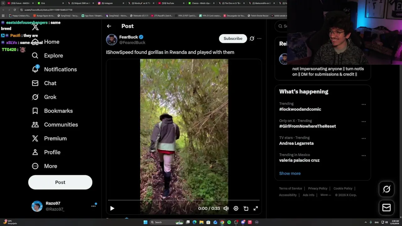This screenshot has height=226, width=402.
Task: Expand video to fullscreen
Action: coord(256,208)
